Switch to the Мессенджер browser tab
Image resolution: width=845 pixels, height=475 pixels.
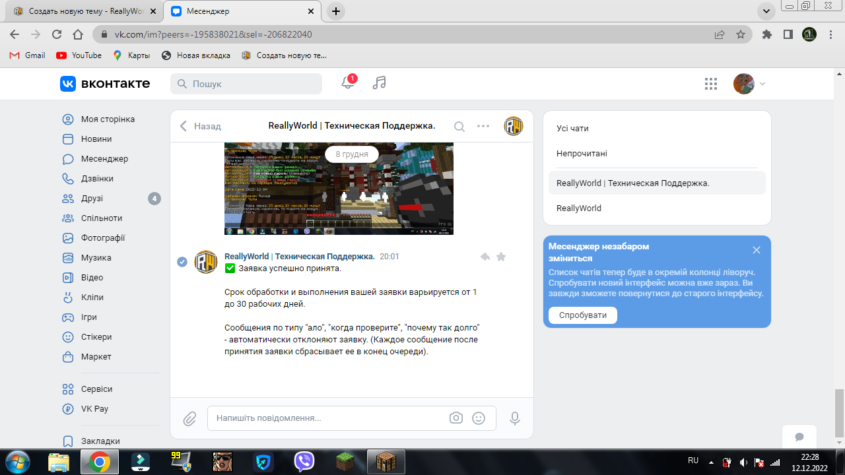[x=243, y=11]
